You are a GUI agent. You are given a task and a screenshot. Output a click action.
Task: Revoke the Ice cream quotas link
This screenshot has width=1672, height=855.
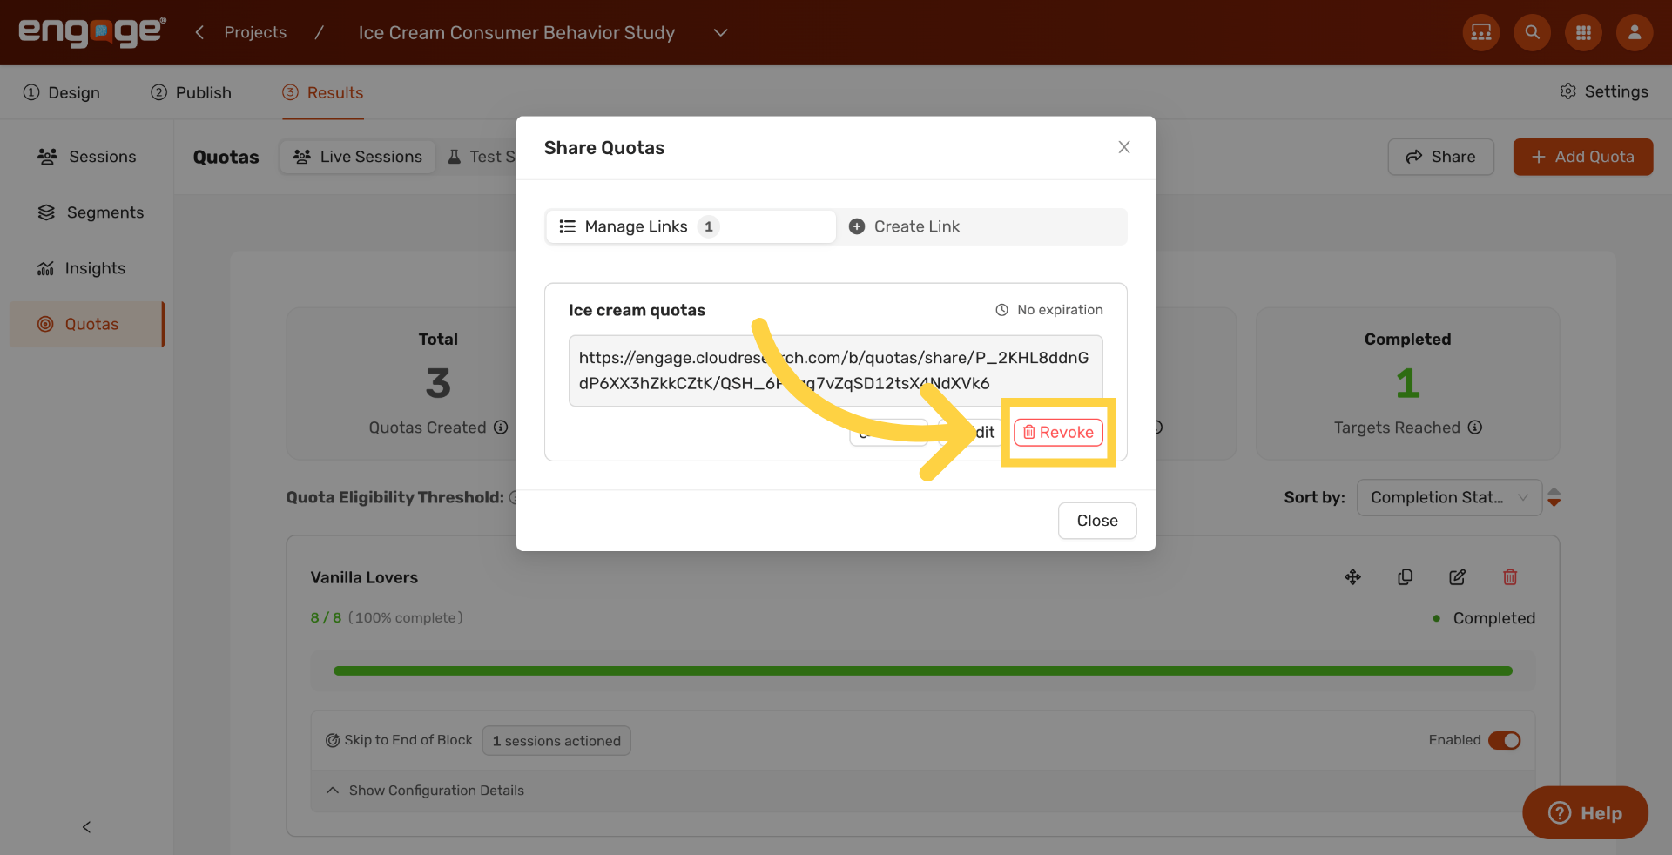[x=1059, y=433]
